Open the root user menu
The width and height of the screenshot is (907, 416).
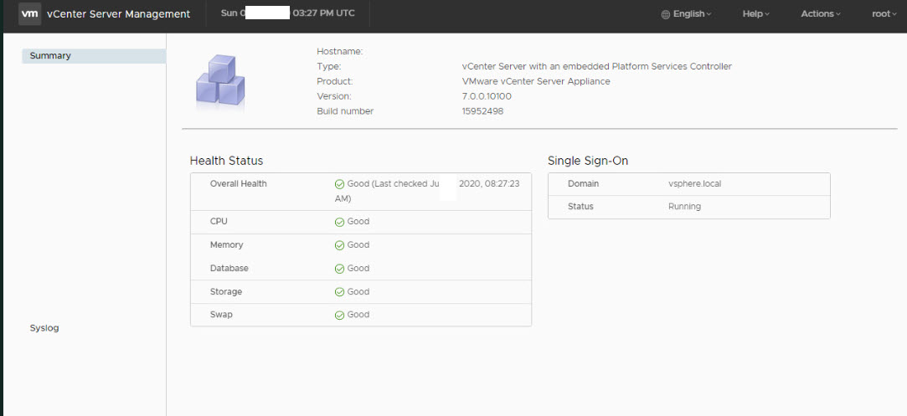click(x=884, y=14)
